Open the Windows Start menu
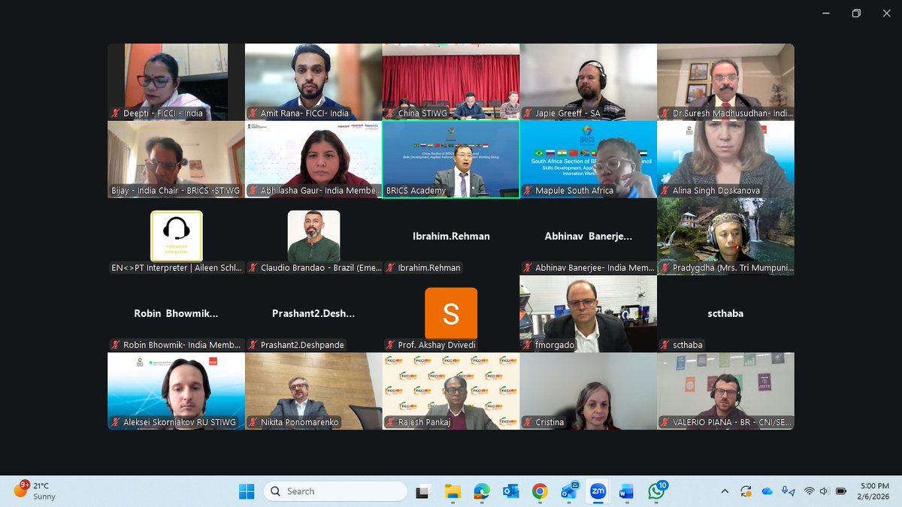902x507 pixels. 247,491
